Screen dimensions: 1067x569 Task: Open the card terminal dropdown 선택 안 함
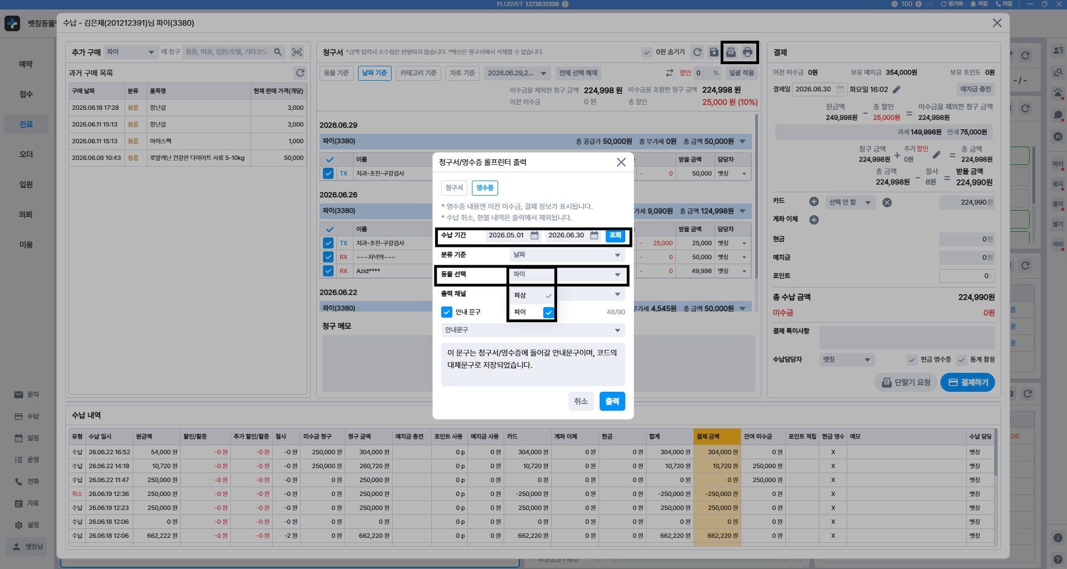pos(850,202)
